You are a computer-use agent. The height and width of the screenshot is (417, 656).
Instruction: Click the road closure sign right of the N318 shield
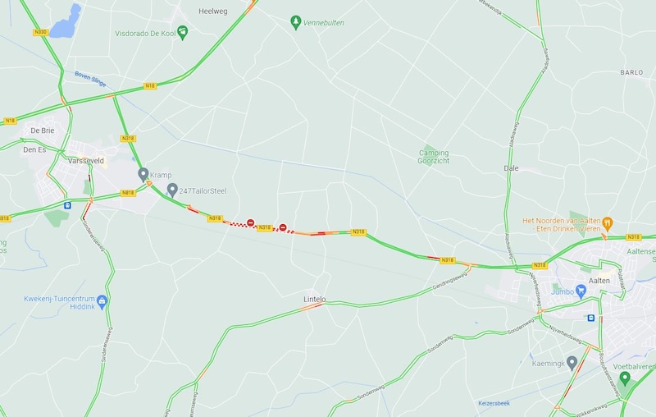[x=283, y=227]
